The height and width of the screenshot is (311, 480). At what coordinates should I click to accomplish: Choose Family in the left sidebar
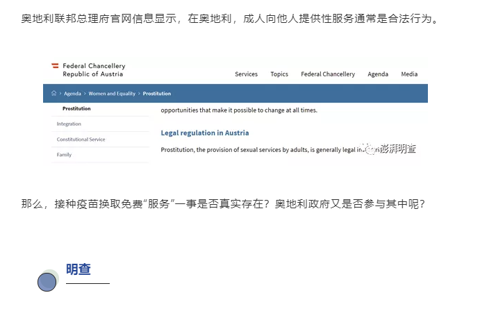[64, 155]
